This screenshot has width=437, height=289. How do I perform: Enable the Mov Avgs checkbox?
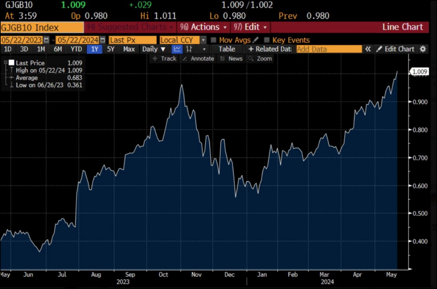214,40
